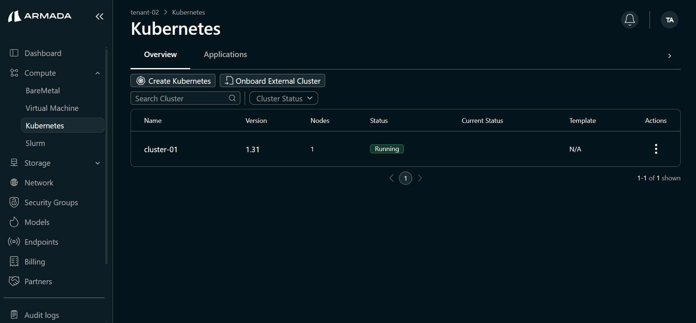Image resolution: width=696 pixels, height=323 pixels.
Task: Click the Network globe icon
Action: (14, 183)
